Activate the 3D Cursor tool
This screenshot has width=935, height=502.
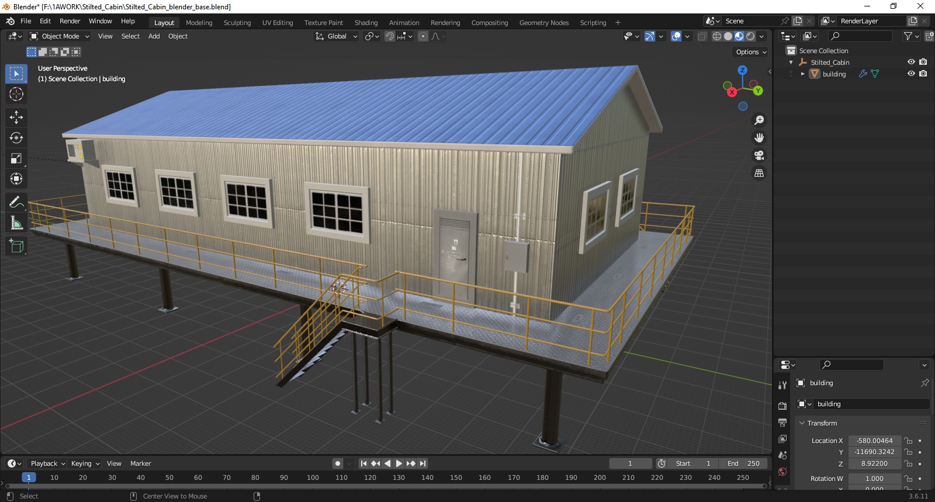(x=16, y=94)
